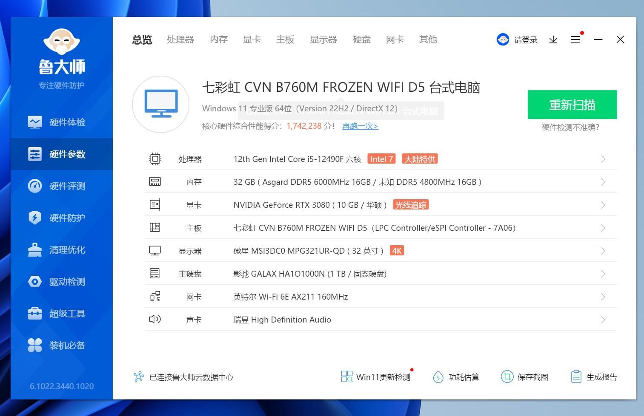Click the 硬件检测不准确? link

pyautogui.click(x=570, y=127)
